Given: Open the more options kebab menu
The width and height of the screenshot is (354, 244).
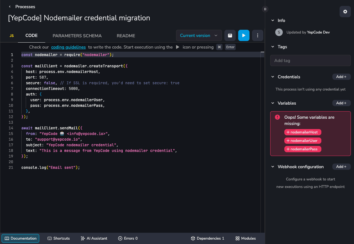Looking at the screenshot, I should coord(257,35).
